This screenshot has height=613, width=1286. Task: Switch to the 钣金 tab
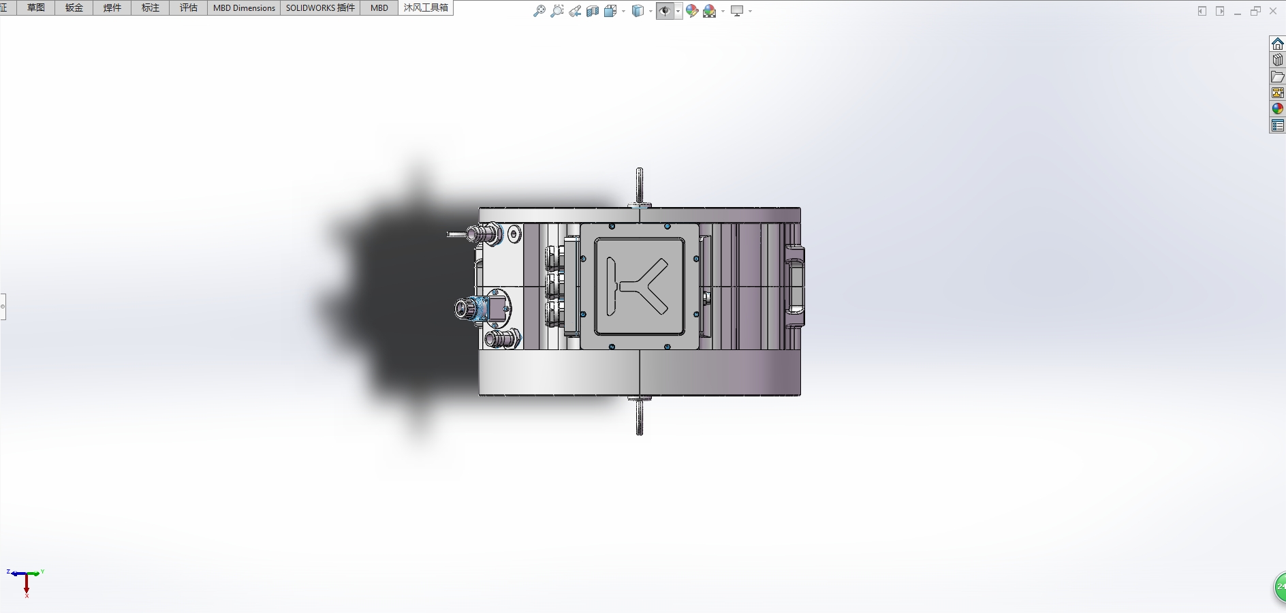coord(74,7)
